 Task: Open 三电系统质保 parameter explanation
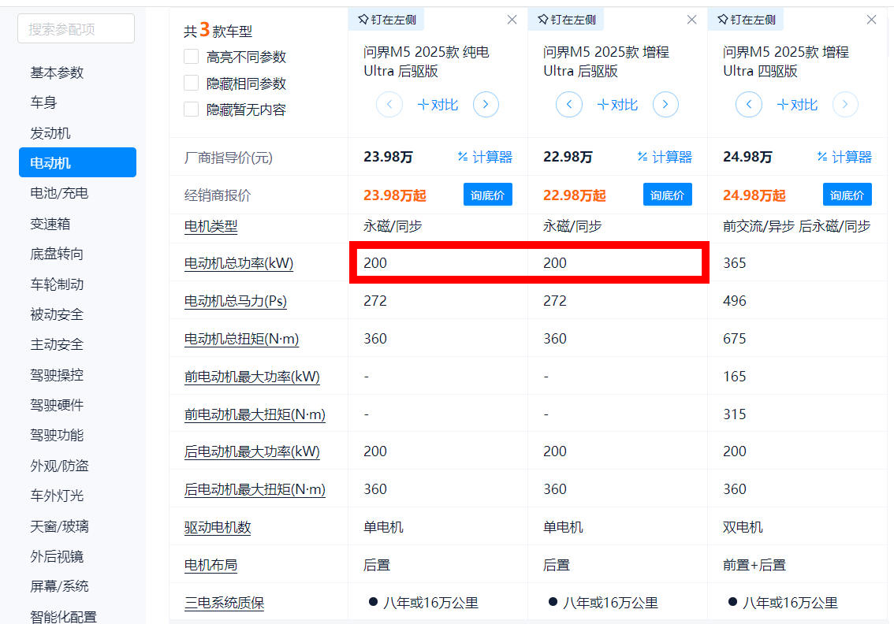click(x=224, y=603)
